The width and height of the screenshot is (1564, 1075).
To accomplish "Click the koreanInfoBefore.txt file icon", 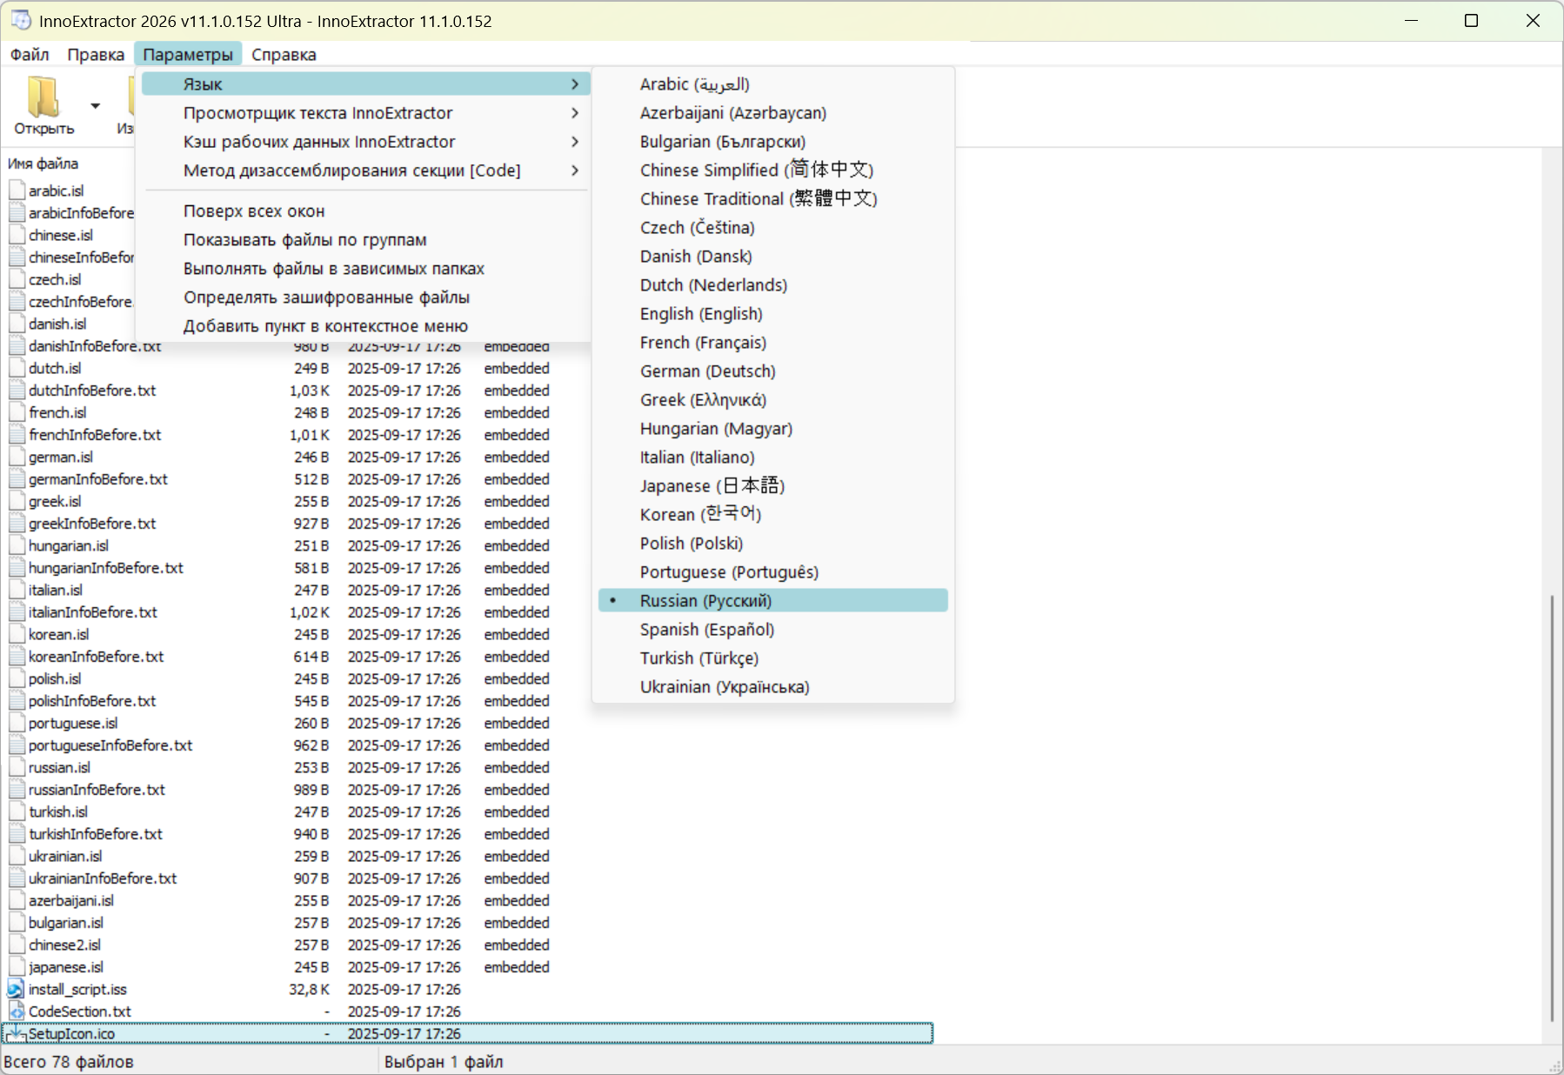I will 16,657.
